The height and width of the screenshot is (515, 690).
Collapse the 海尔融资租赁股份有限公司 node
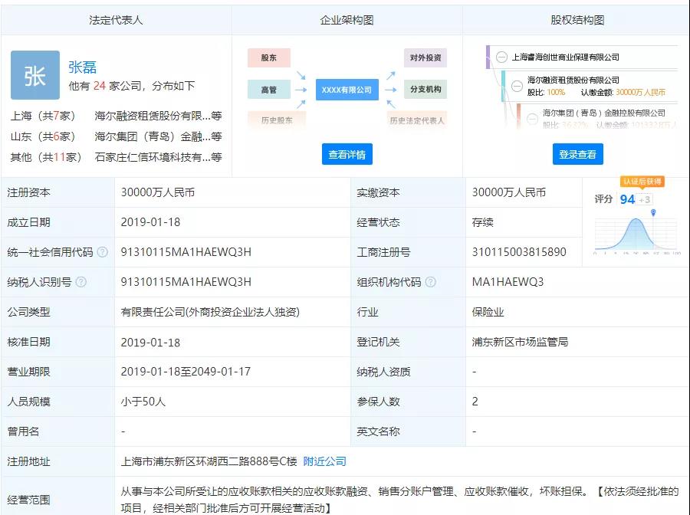tap(517, 86)
